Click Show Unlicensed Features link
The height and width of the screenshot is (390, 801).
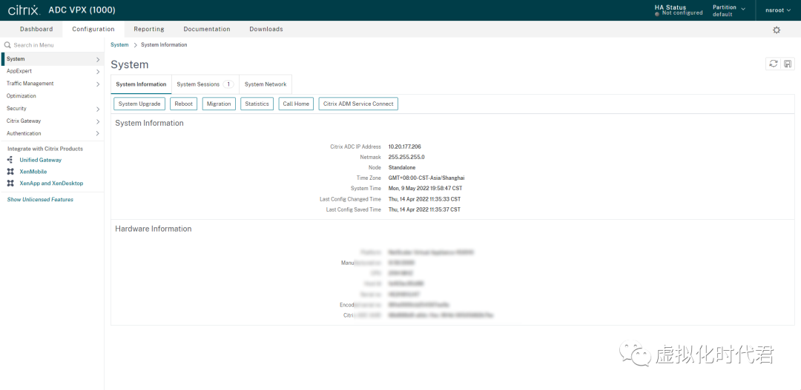click(x=40, y=199)
